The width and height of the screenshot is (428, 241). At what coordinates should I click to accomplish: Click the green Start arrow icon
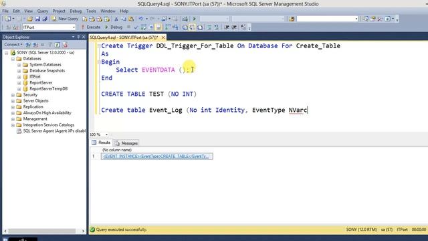tap(195, 19)
